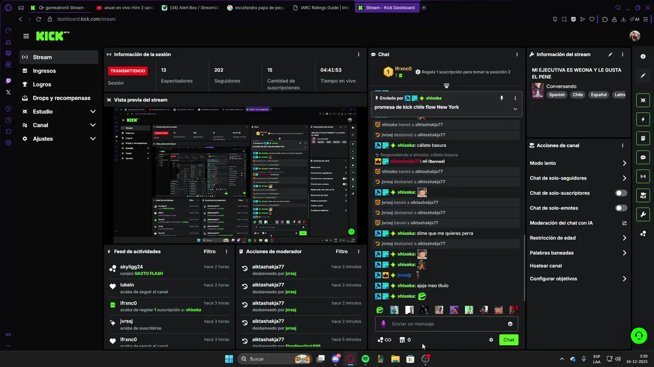Open the stream preview widget in the right sidebar
Screen dimensions: 654x367
(643, 100)
